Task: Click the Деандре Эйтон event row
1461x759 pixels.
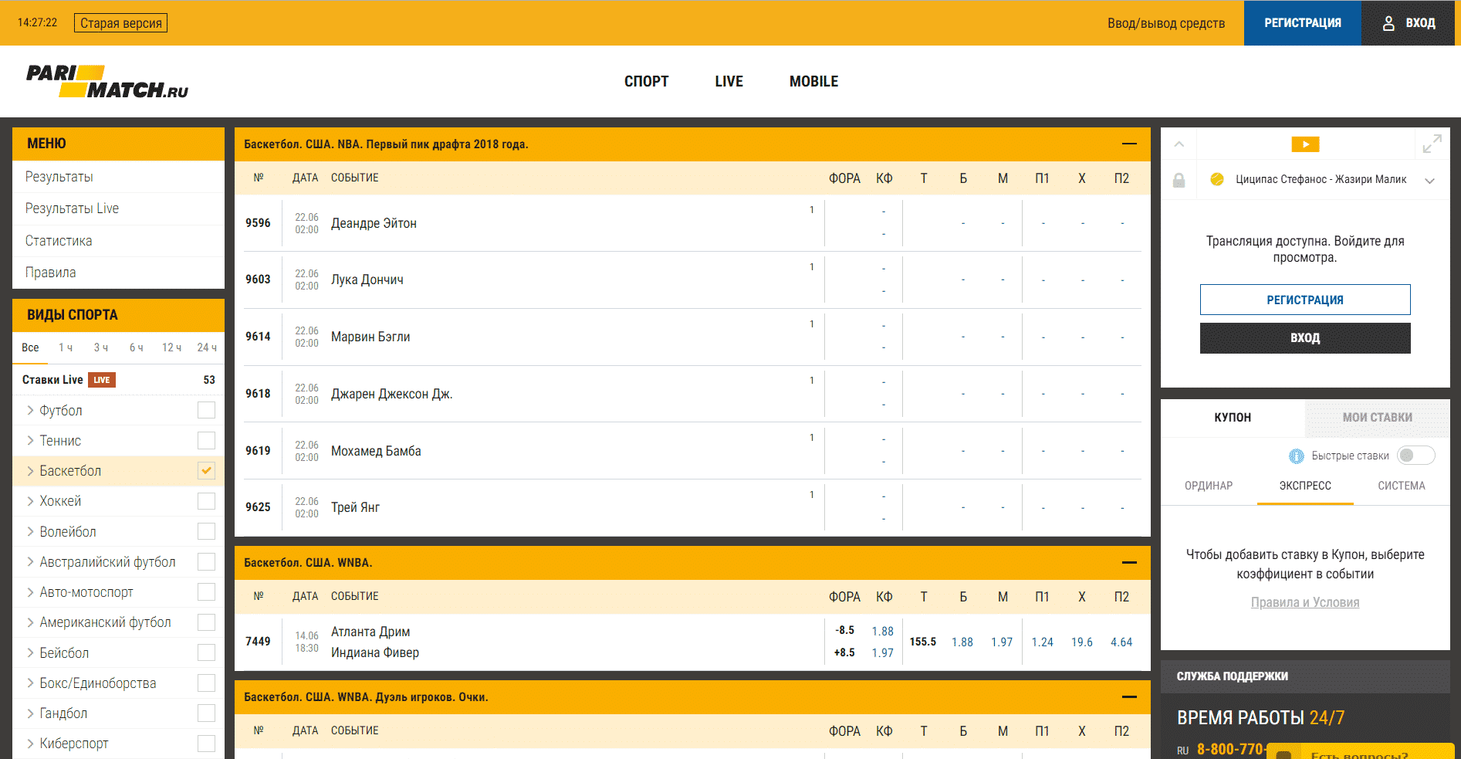Action: pyautogui.click(x=692, y=223)
